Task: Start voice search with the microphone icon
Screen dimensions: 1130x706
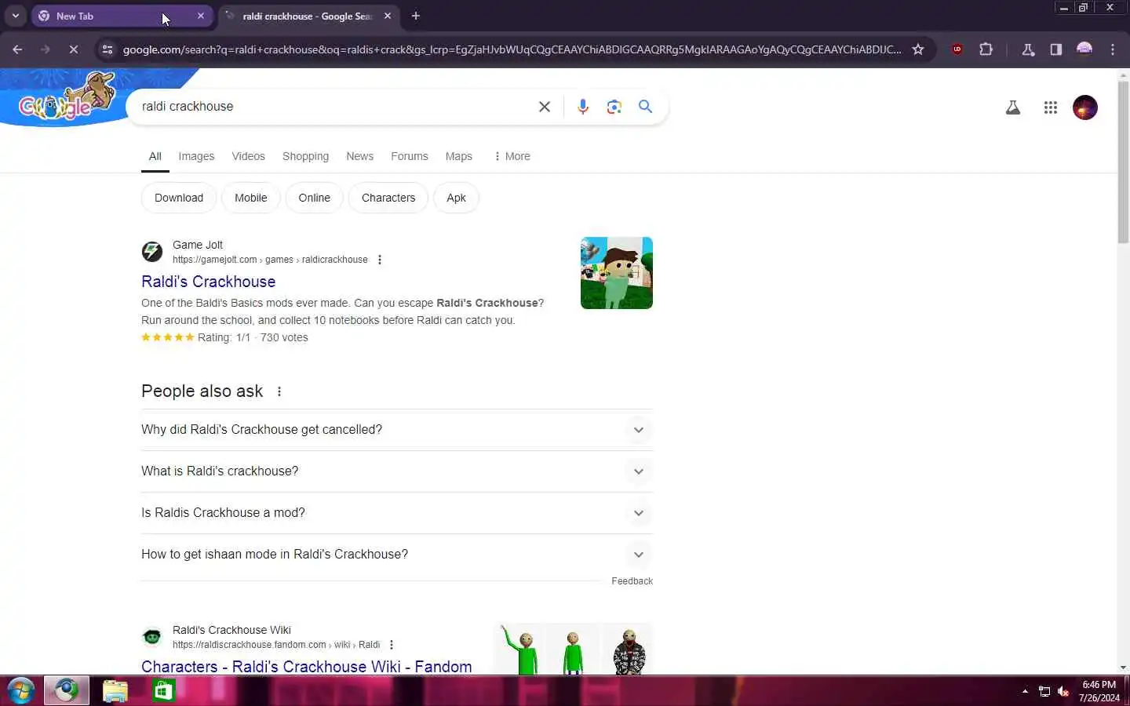Action: (583, 107)
